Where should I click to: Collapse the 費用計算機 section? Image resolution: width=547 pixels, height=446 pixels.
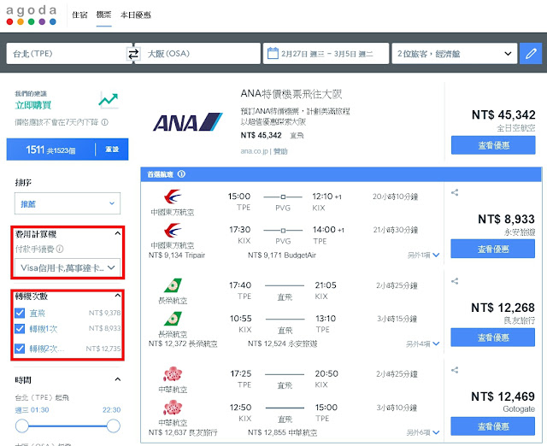[118, 233]
